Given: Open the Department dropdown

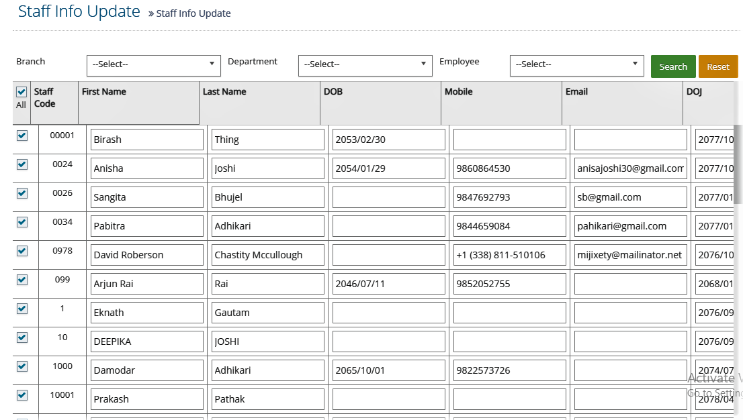Looking at the screenshot, I should click(365, 65).
